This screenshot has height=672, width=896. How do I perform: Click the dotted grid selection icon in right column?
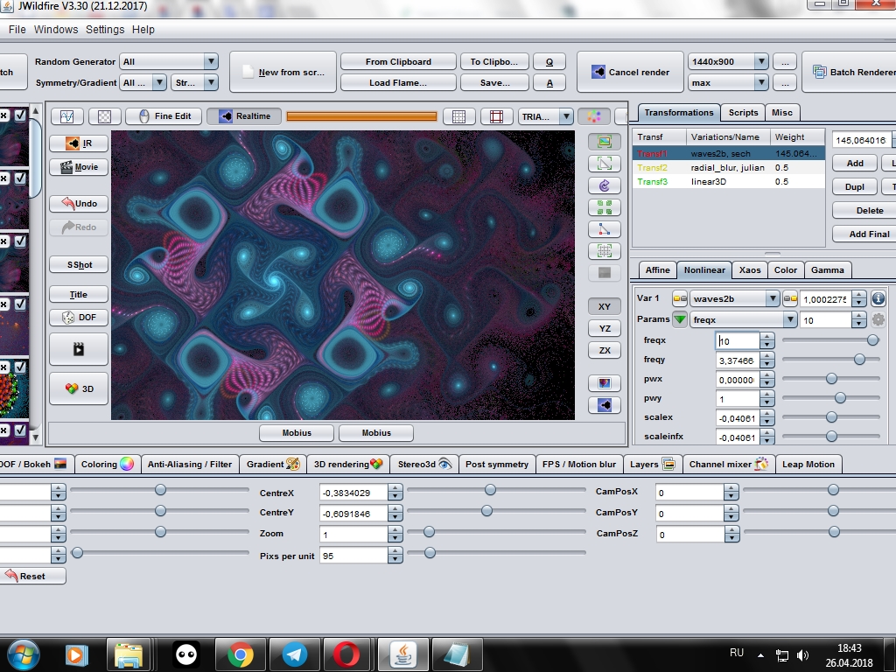(605, 251)
